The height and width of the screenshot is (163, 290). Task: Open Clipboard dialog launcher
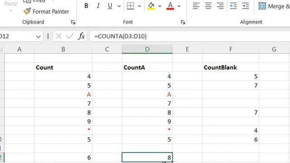click(73, 22)
